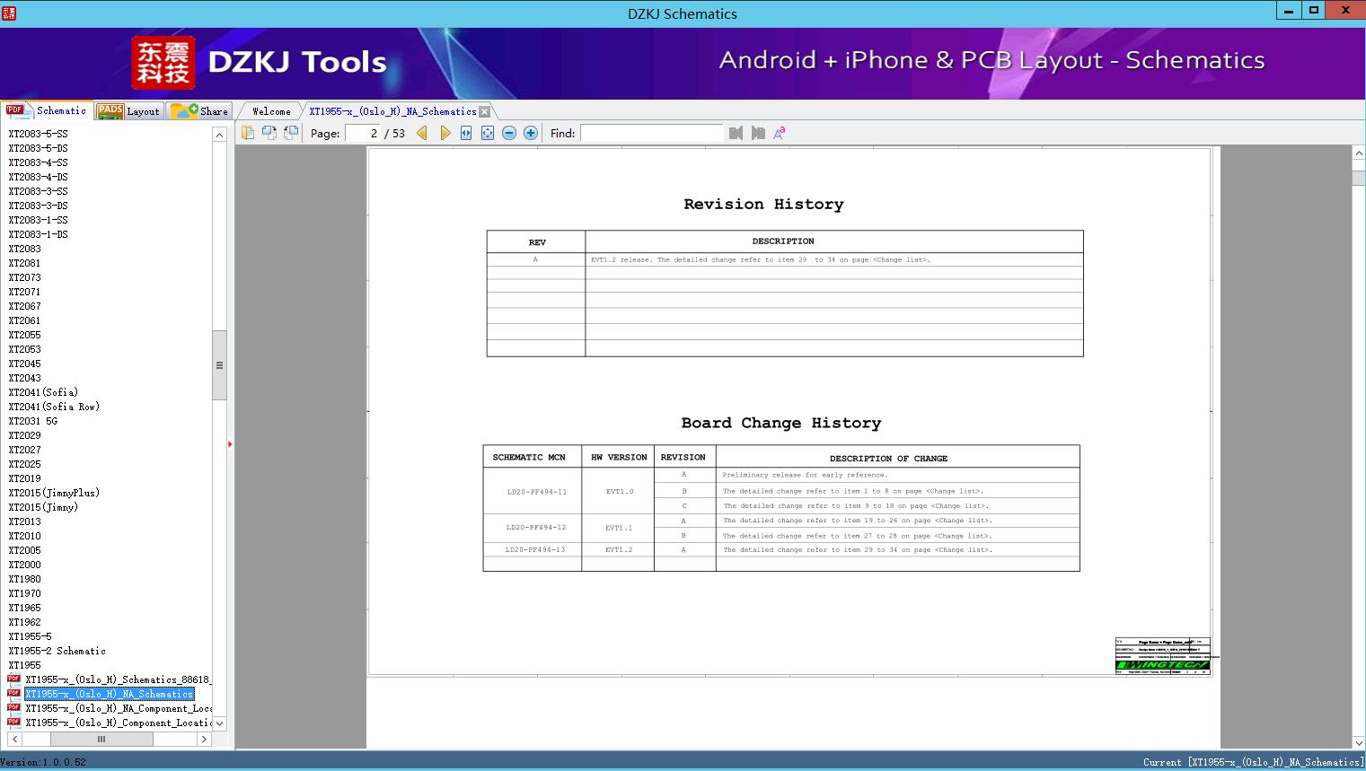Click the find next icon
This screenshot has width=1366, height=771.
click(x=758, y=133)
